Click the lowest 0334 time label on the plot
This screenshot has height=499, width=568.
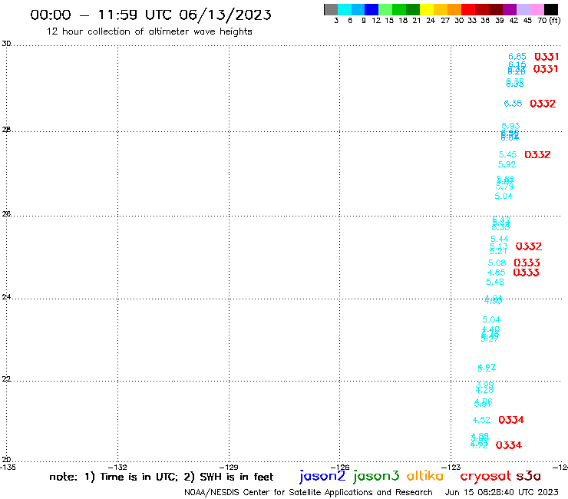(509, 445)
